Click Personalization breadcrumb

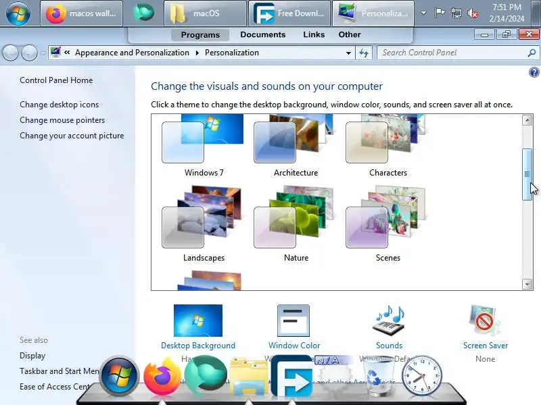232,53
